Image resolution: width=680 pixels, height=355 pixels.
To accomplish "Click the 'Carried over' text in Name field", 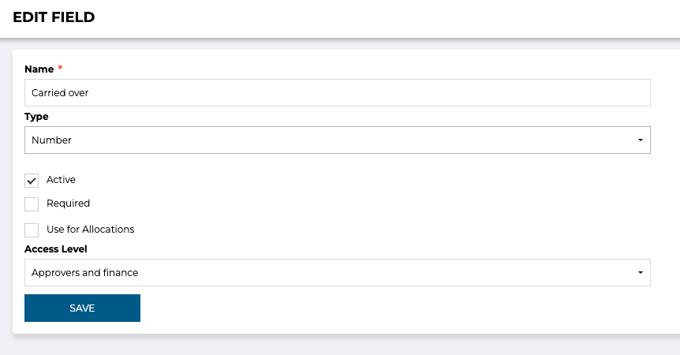I will (60, 92).
